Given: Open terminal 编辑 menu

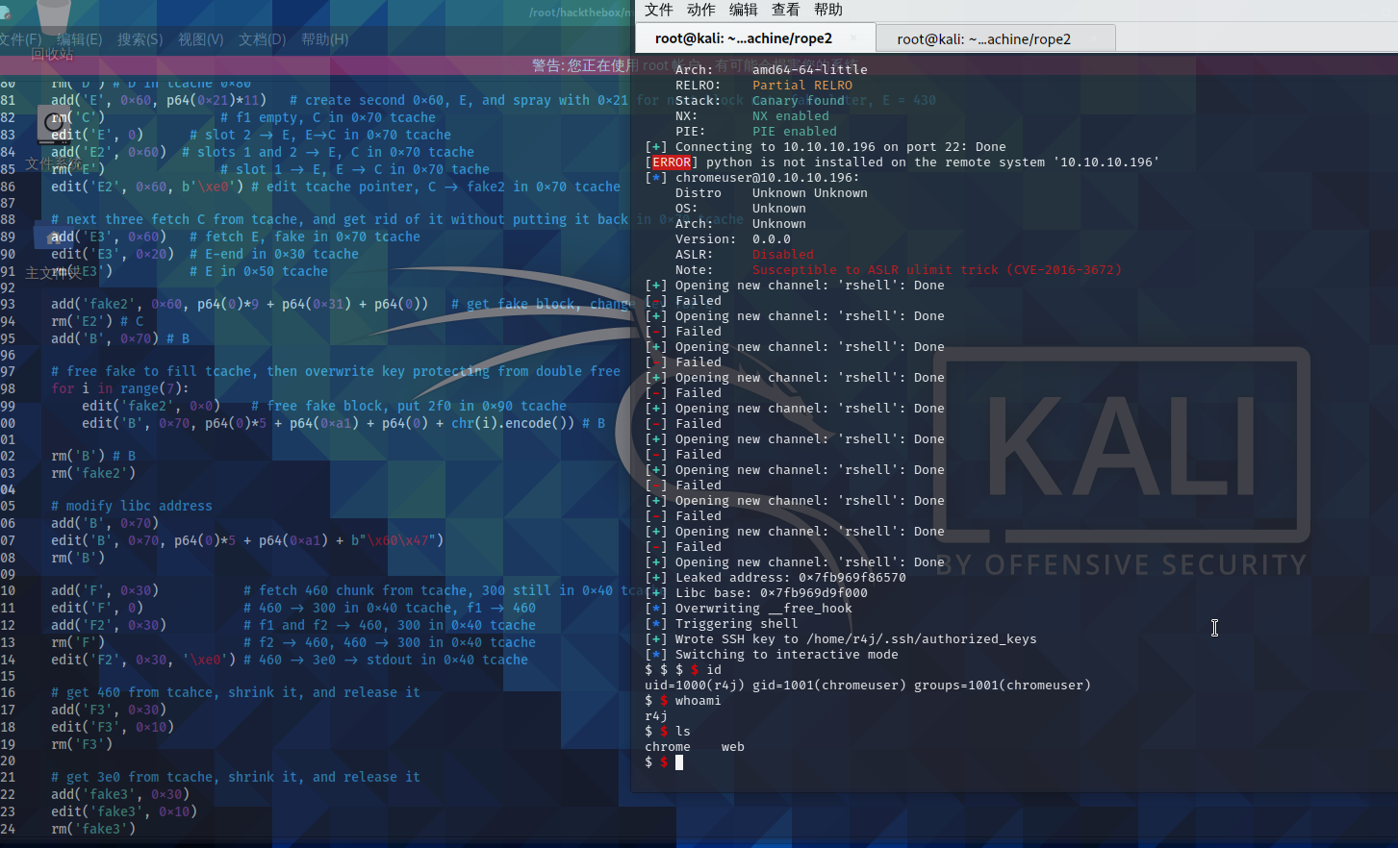Looking at the screenshot, I should coord(744,10).
